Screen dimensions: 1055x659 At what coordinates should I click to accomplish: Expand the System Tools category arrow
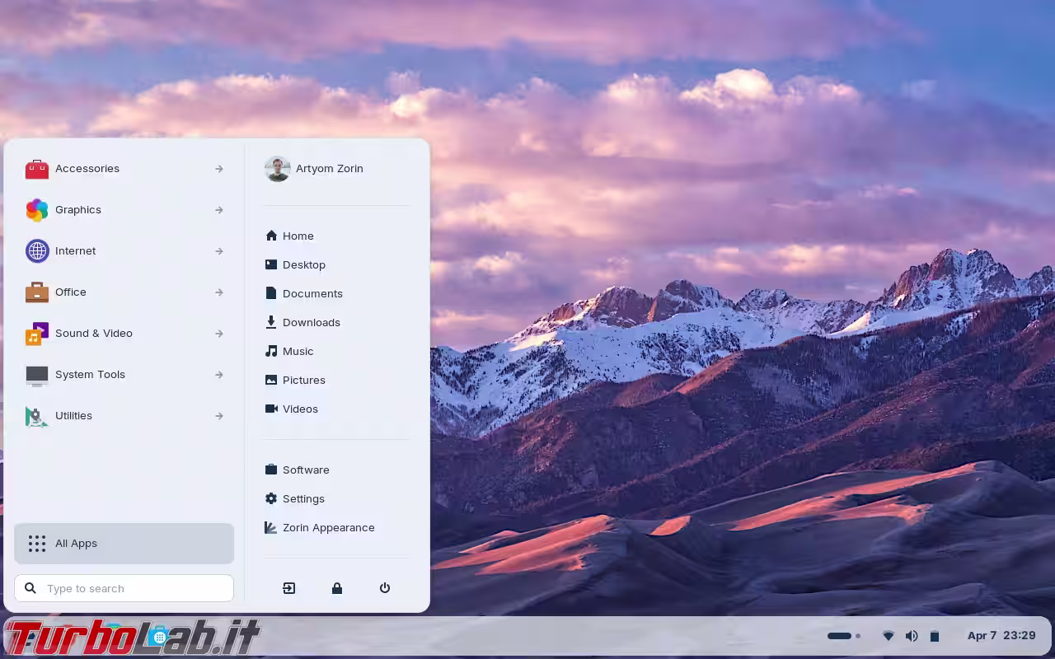pos(219,375)
